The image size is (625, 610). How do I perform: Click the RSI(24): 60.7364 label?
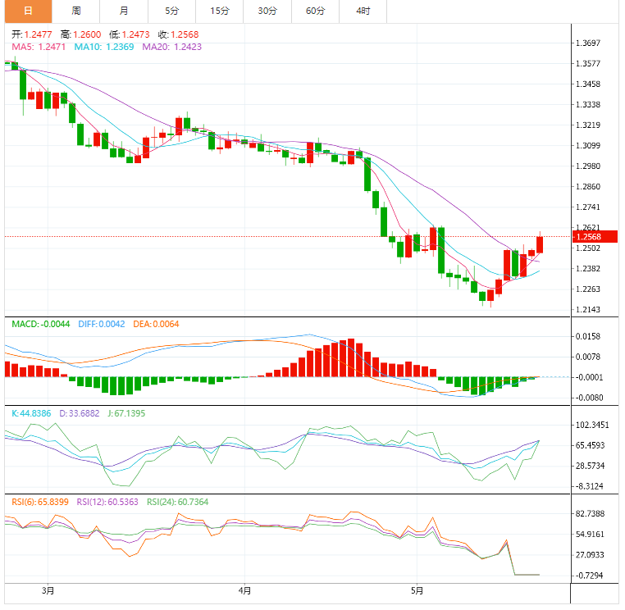click(178, 502)
